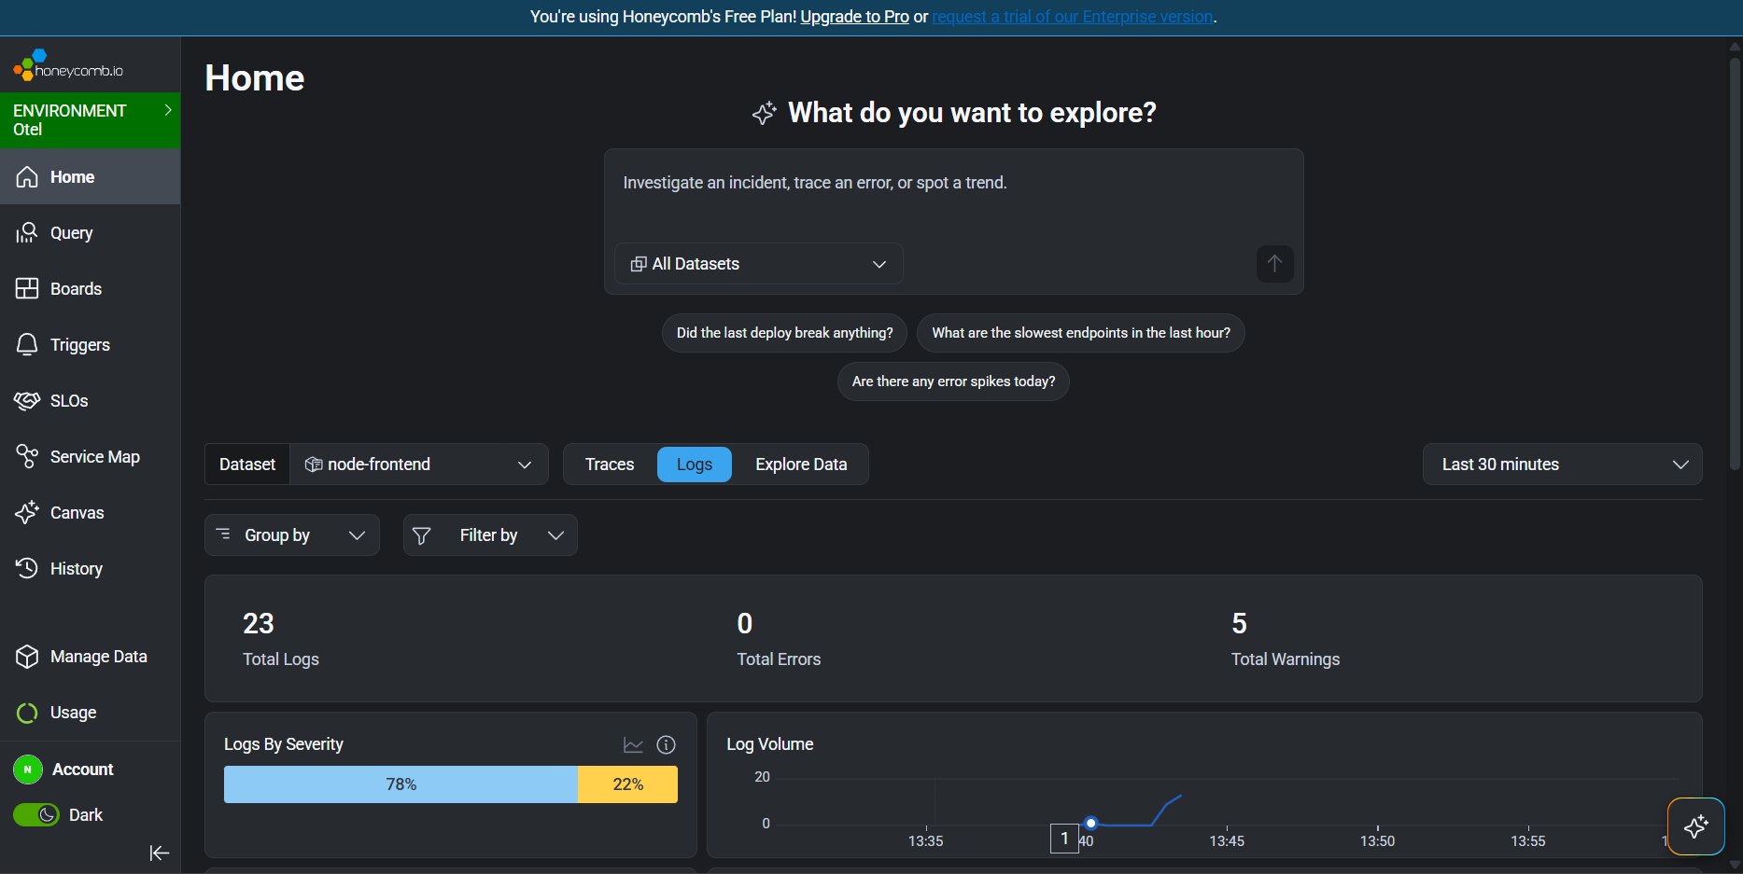The image size is (1743, 874).
Task: Click the Account avatar icon
Action: click(x=28, y=770)
